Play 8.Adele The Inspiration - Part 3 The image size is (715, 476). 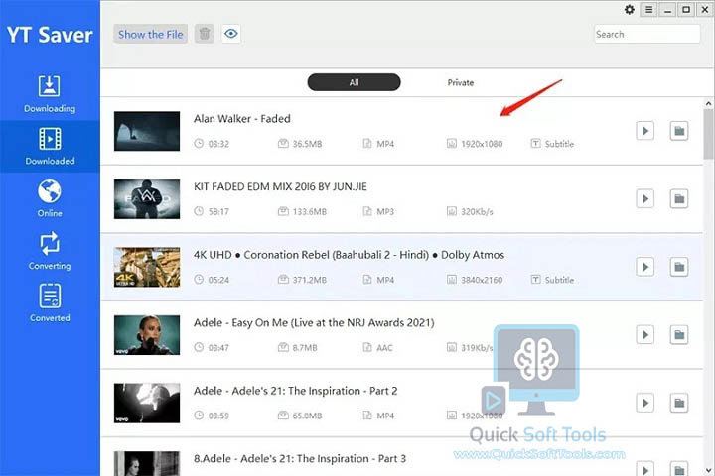(x=645, y=469)
